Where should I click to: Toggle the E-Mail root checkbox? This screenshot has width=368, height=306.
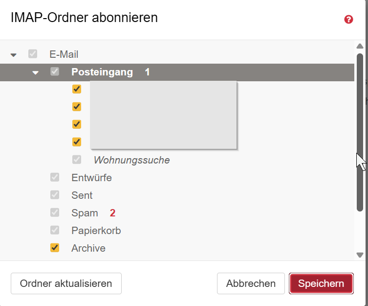pos(33,54)
